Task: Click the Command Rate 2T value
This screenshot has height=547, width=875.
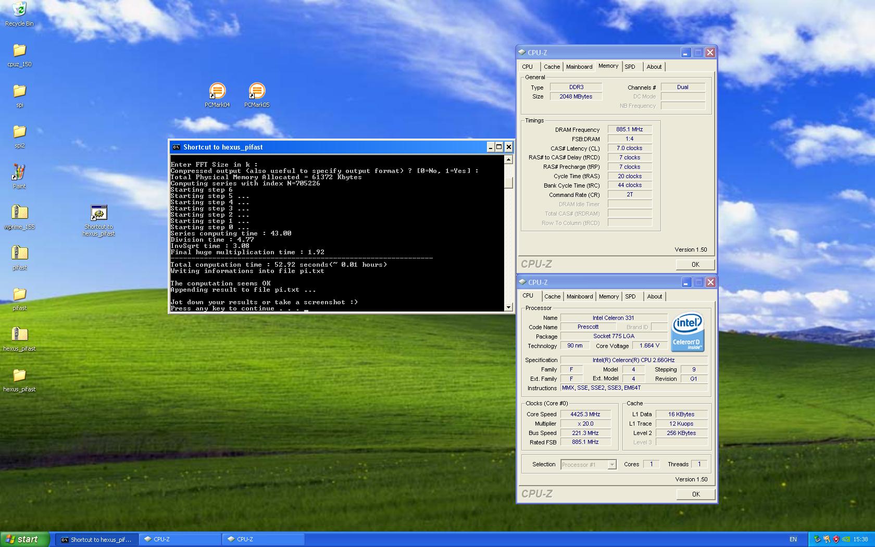Action: click(x=630, y=194)
